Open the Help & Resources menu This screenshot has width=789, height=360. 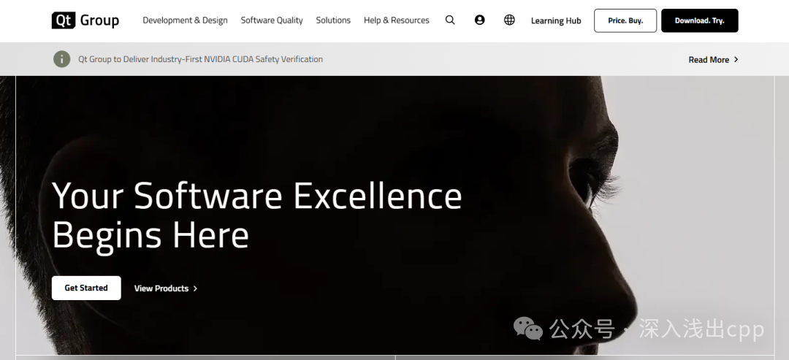397,20
